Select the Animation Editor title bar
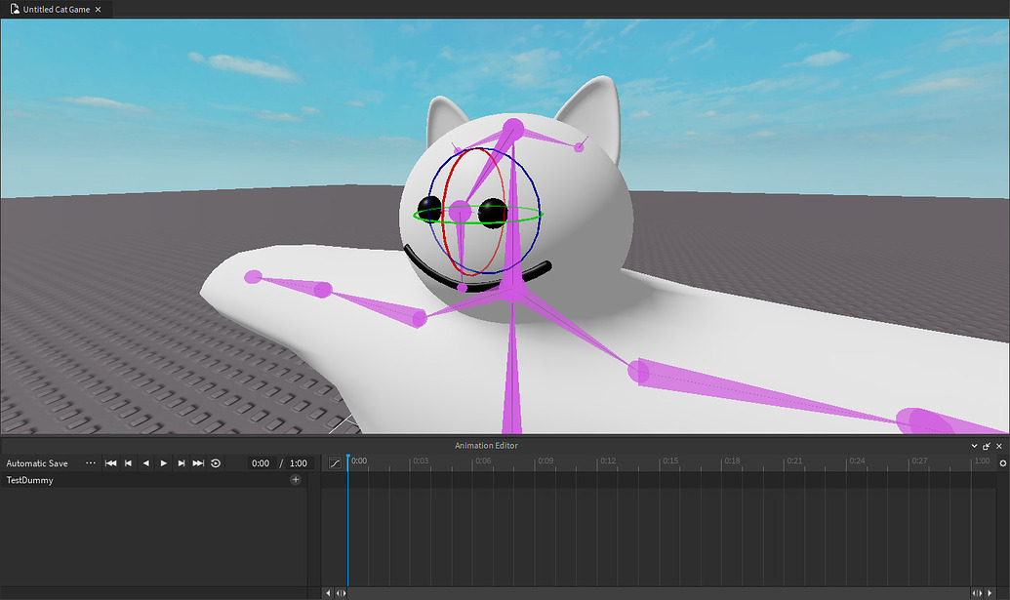 pyautogui.click(x=485, y=446)
